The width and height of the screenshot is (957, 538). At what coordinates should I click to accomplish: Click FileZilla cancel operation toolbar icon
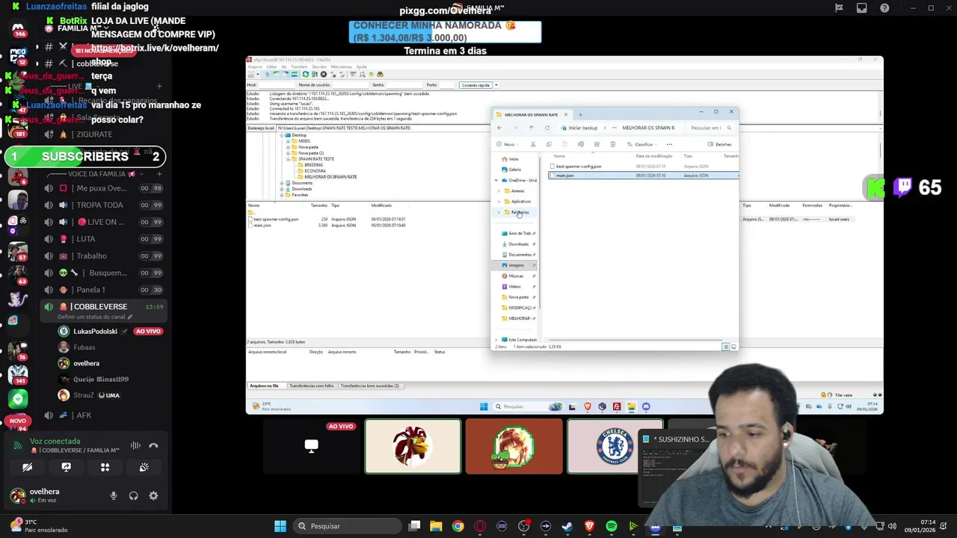pos(323,75)
